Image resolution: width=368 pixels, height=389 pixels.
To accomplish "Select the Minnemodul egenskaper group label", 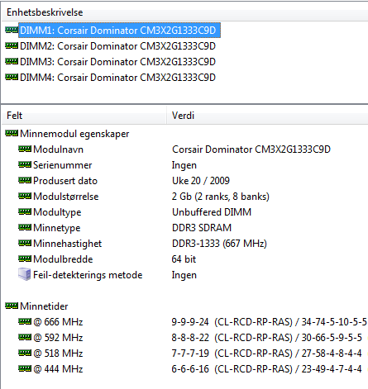I will pyautogui.click(x=74, y=134).
